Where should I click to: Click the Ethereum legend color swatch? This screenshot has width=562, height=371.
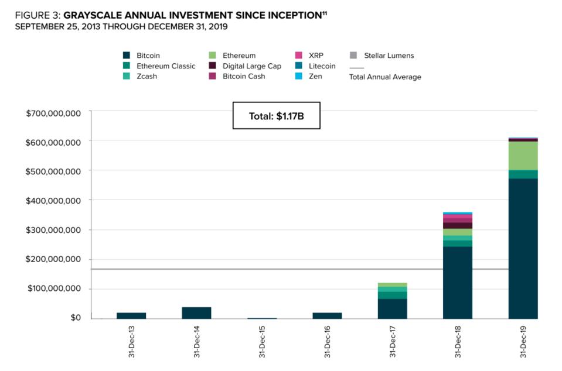[x=212, y=55]
